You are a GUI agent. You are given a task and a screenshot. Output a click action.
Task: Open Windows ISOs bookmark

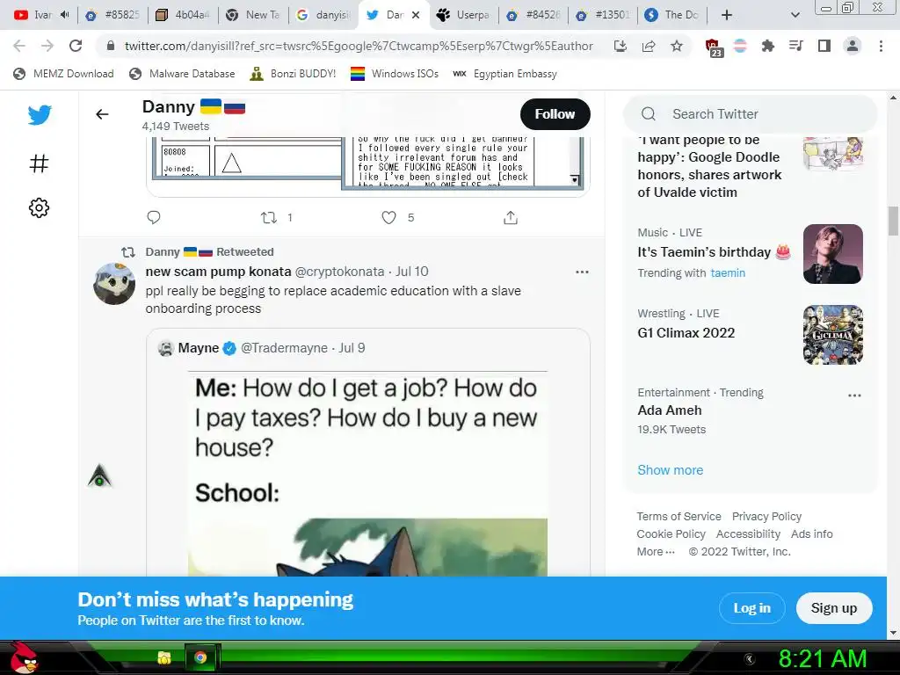click(x=395, y=74)
